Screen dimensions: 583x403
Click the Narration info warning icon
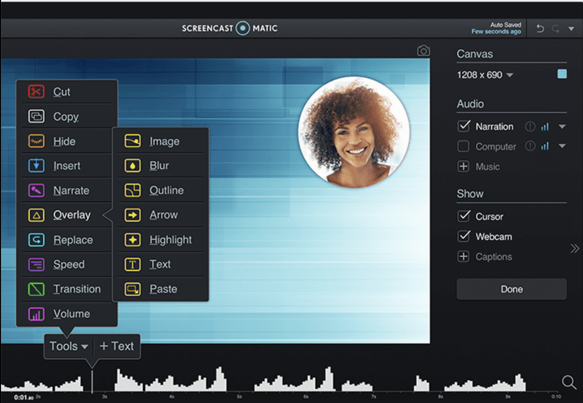530,127
